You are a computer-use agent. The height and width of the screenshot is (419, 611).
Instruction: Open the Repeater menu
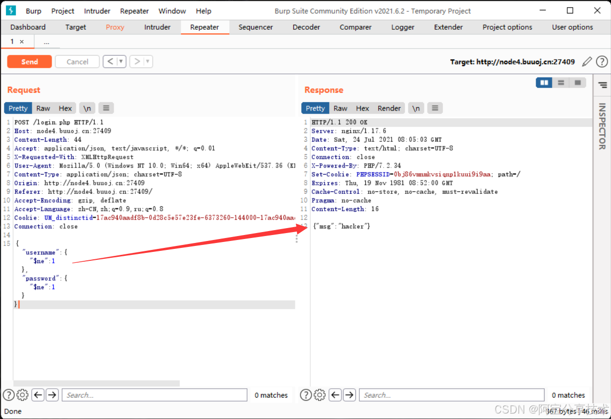point(135,11)
